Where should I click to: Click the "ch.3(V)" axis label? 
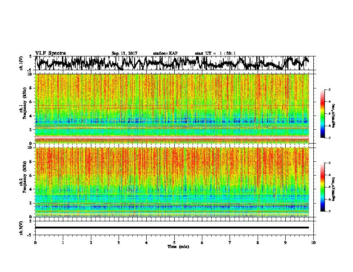click(x=21, y=228)
